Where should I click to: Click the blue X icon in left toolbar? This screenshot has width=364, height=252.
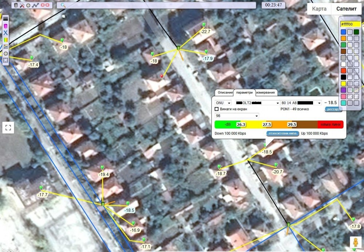pyautogui.click(x=5, y=33)
